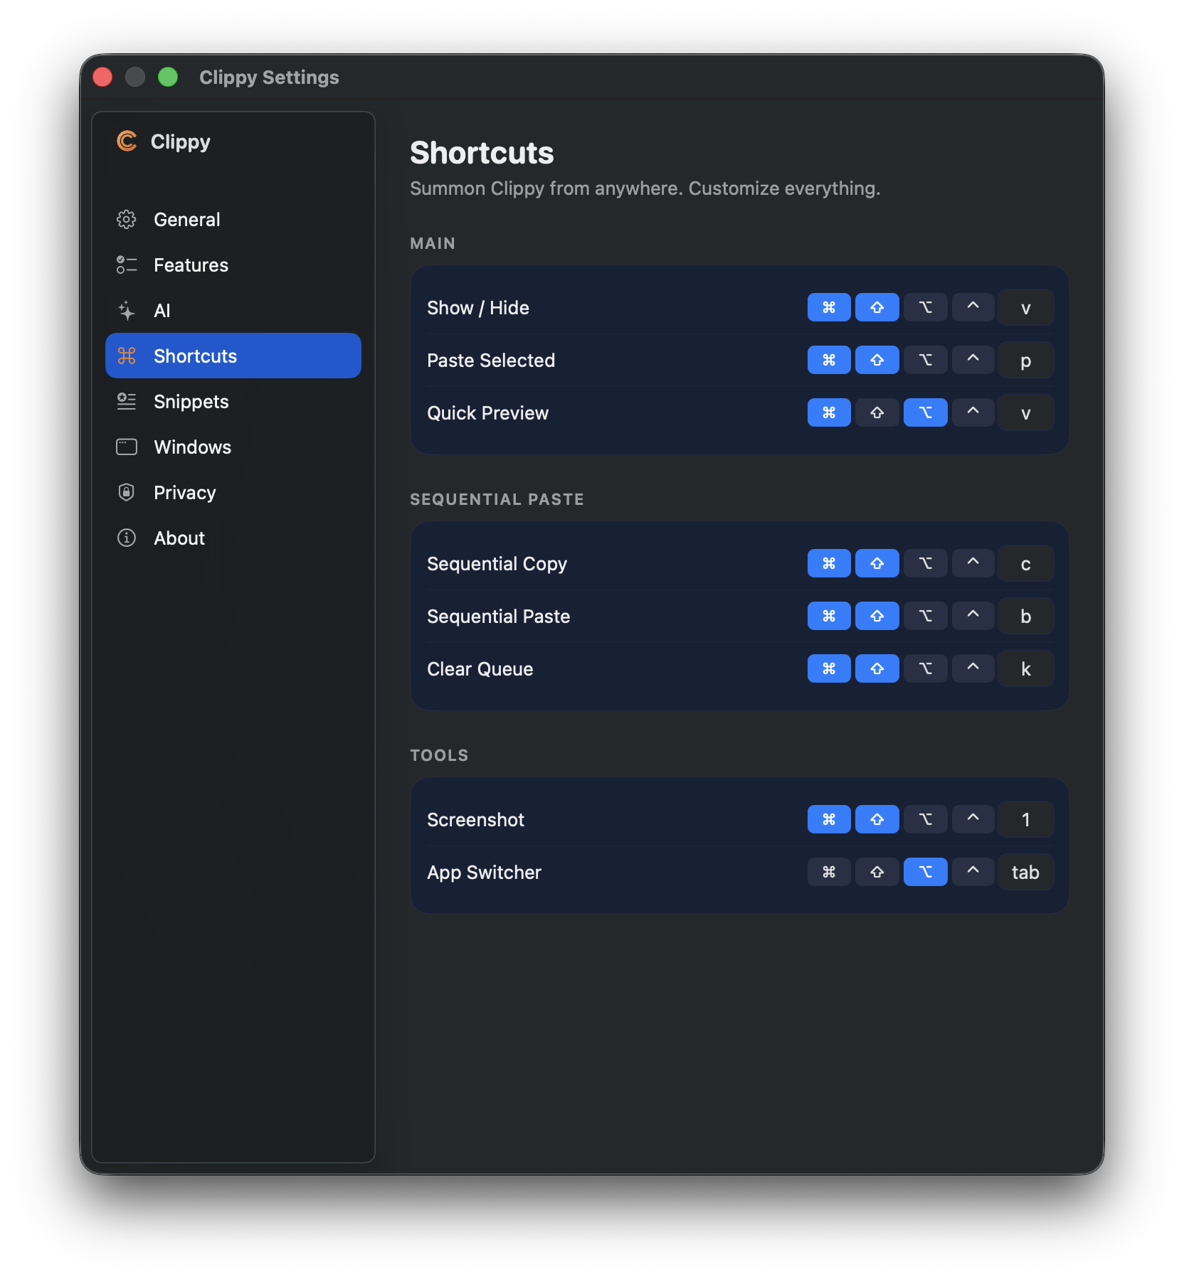1184x1280 pixels.
Task: Enable Control modifier for Sequential Copy
Action: [973, 564]
